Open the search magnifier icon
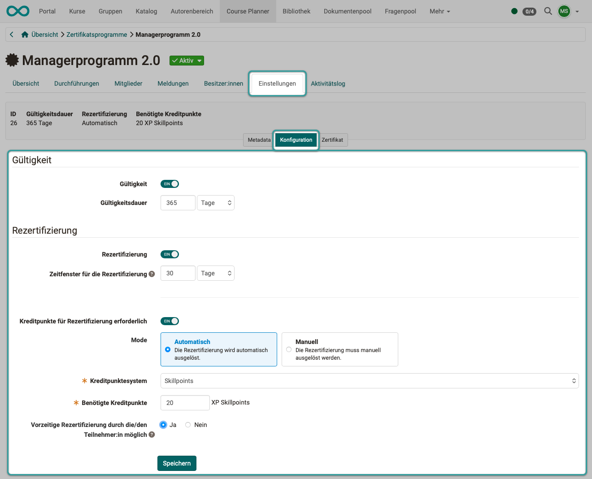The width and height of the screenshot is (592, 479). click(x=548, y=11)
